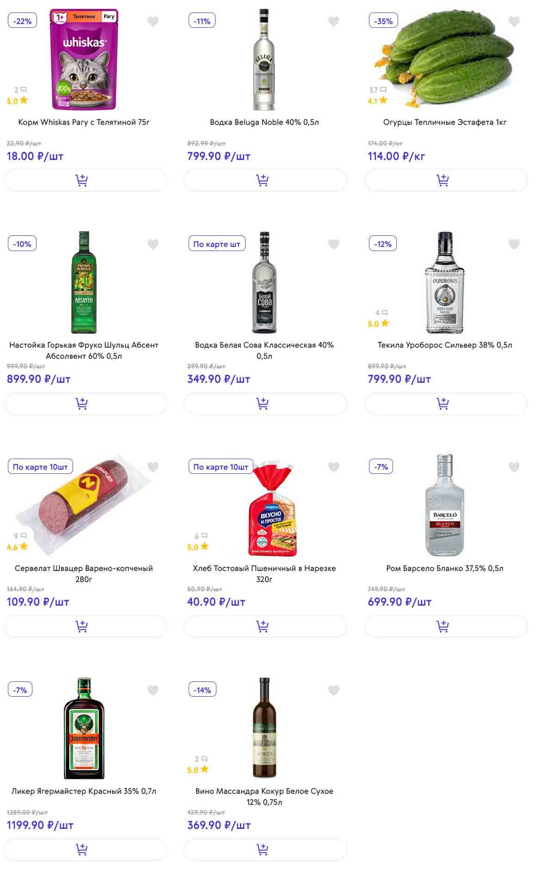
Task: Click the -35% discount badge on cucumbers
Action: click(383, 21)
